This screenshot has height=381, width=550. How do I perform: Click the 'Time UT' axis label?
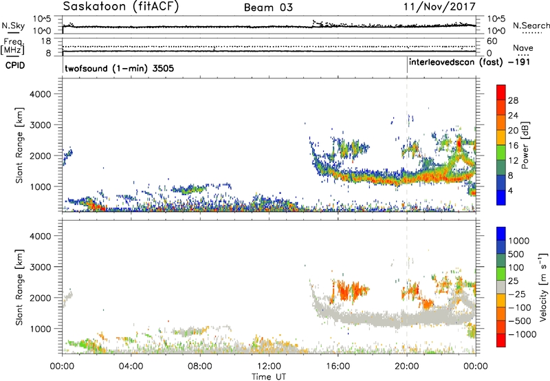(x=269, y=377)
